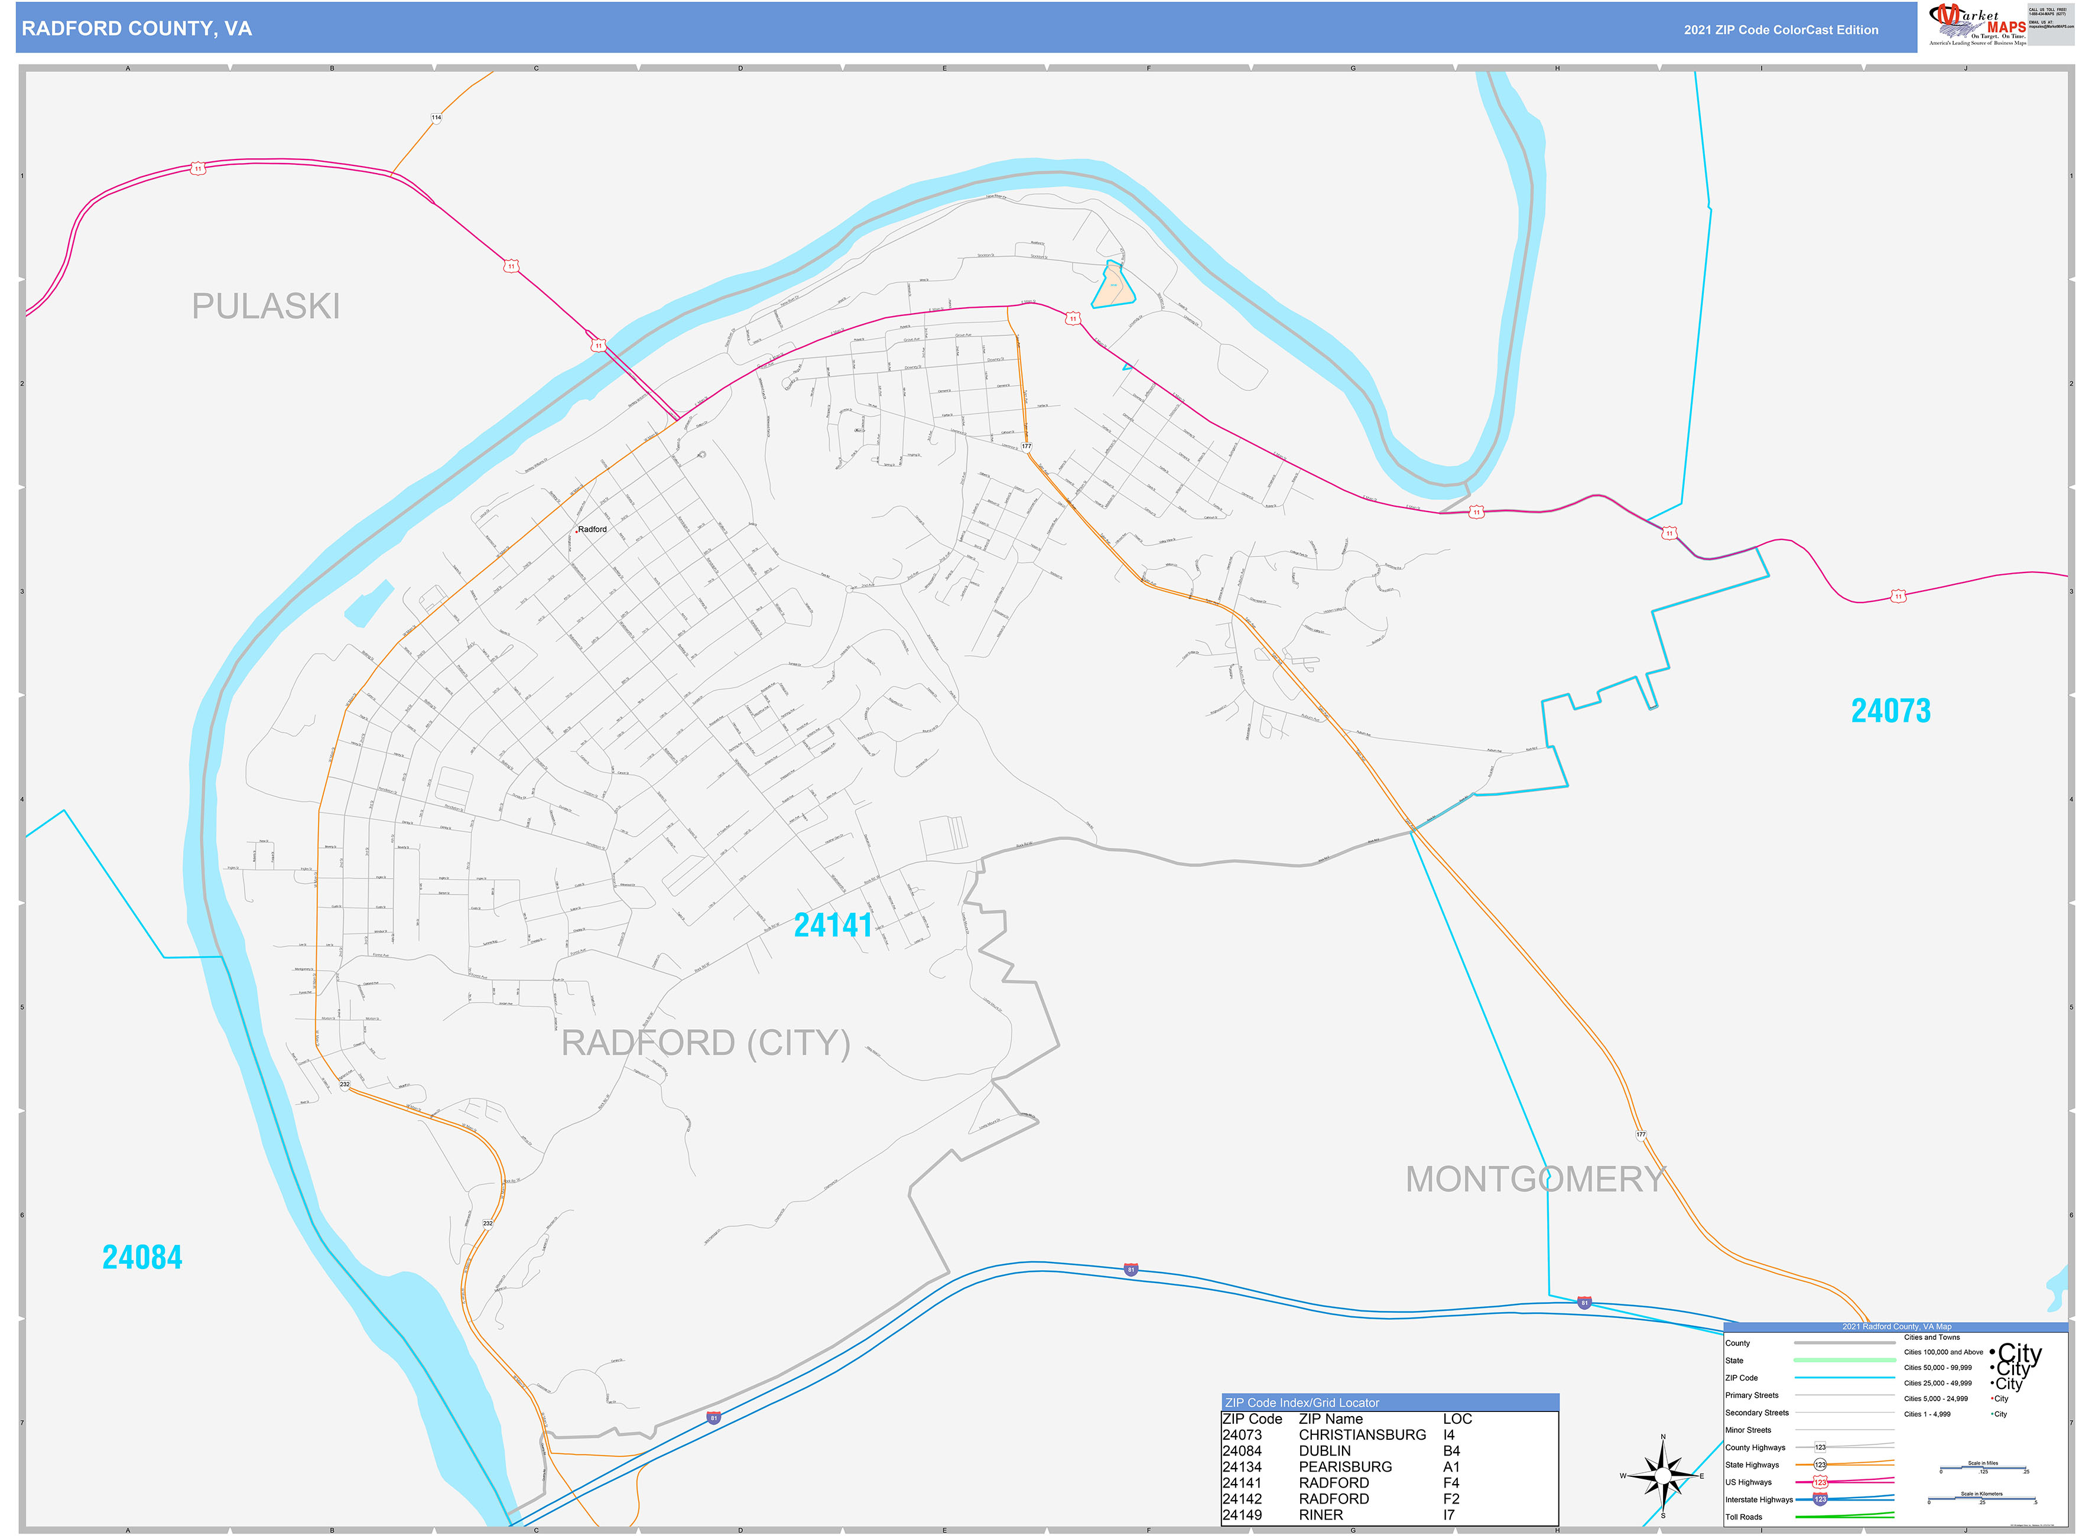Select the County Highways 123 box icon
Viewport: 2092px width, 1536px height.
click(1820, 1447)
